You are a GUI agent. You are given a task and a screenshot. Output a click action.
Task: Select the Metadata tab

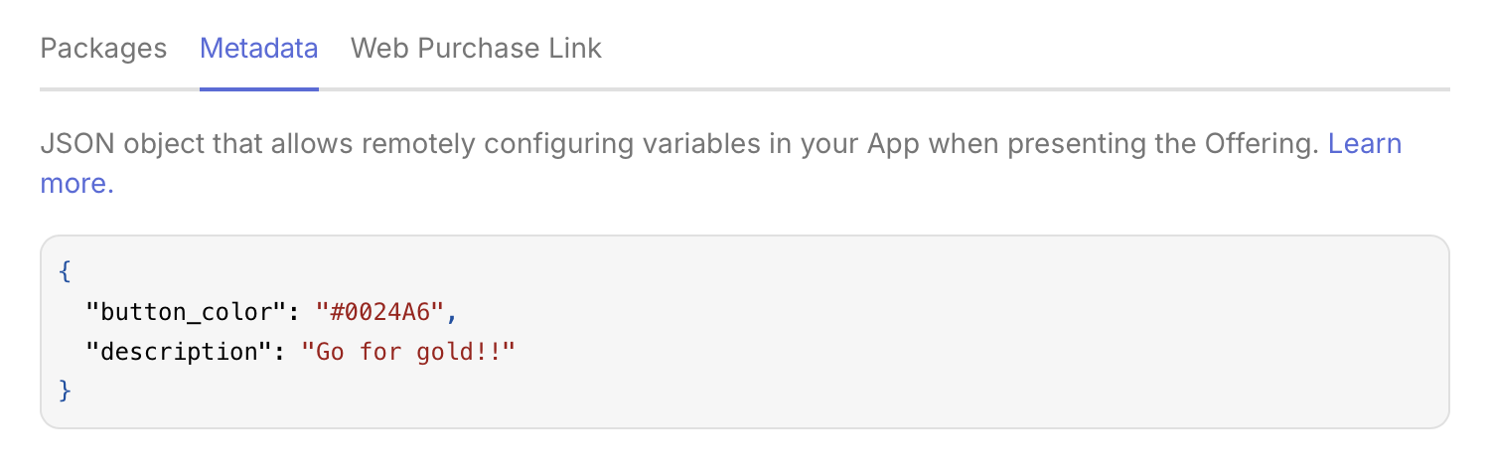coord(259,48)
